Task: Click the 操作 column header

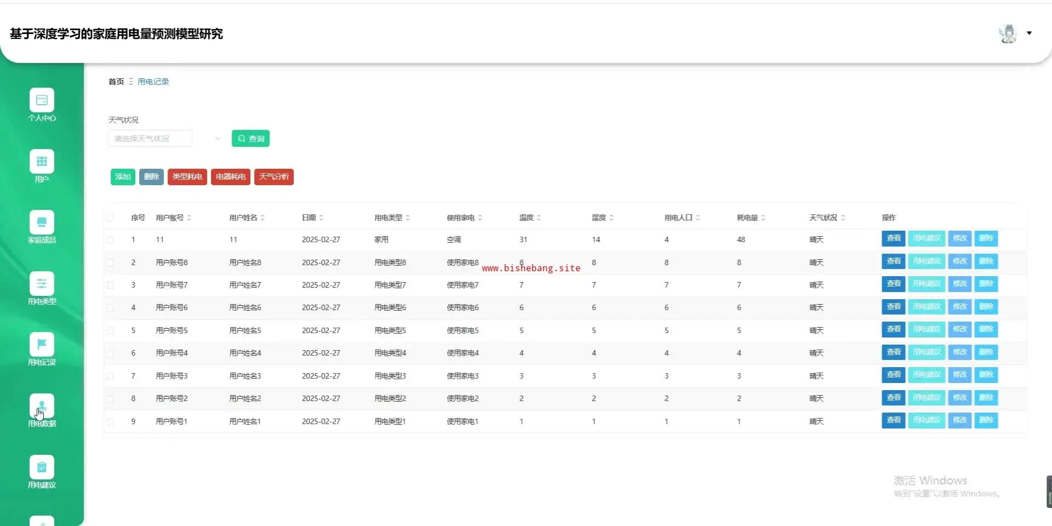Action: (x=889, y=218)
